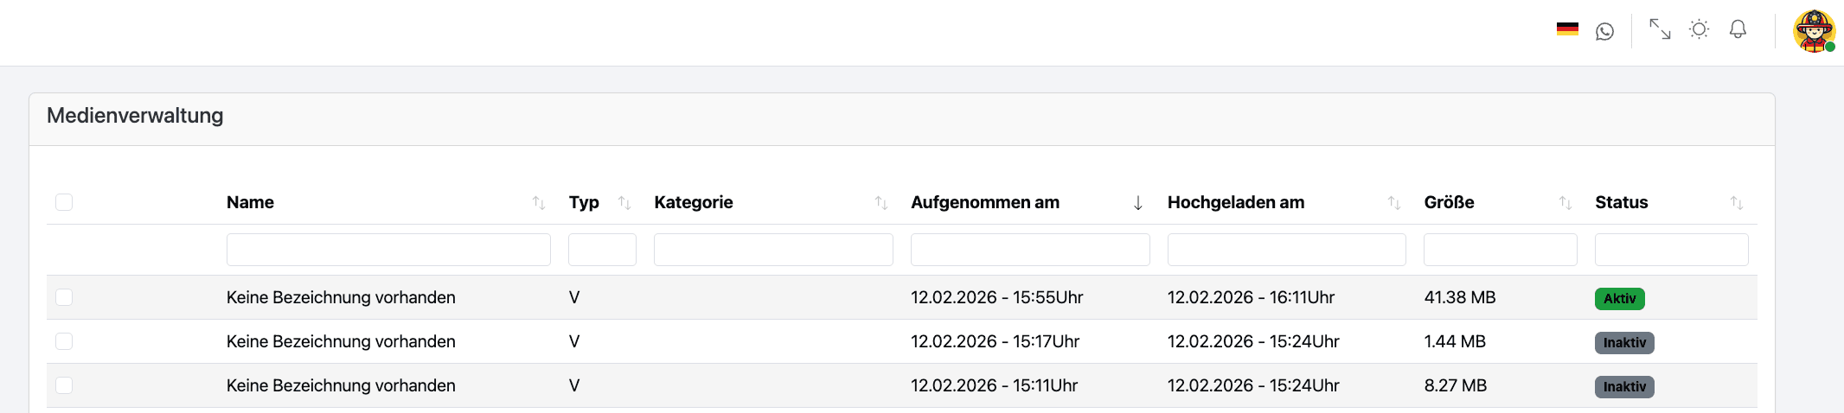1844x413 pixels.
Task: Switch theme using the sun icon
Action: [1699, 29]
